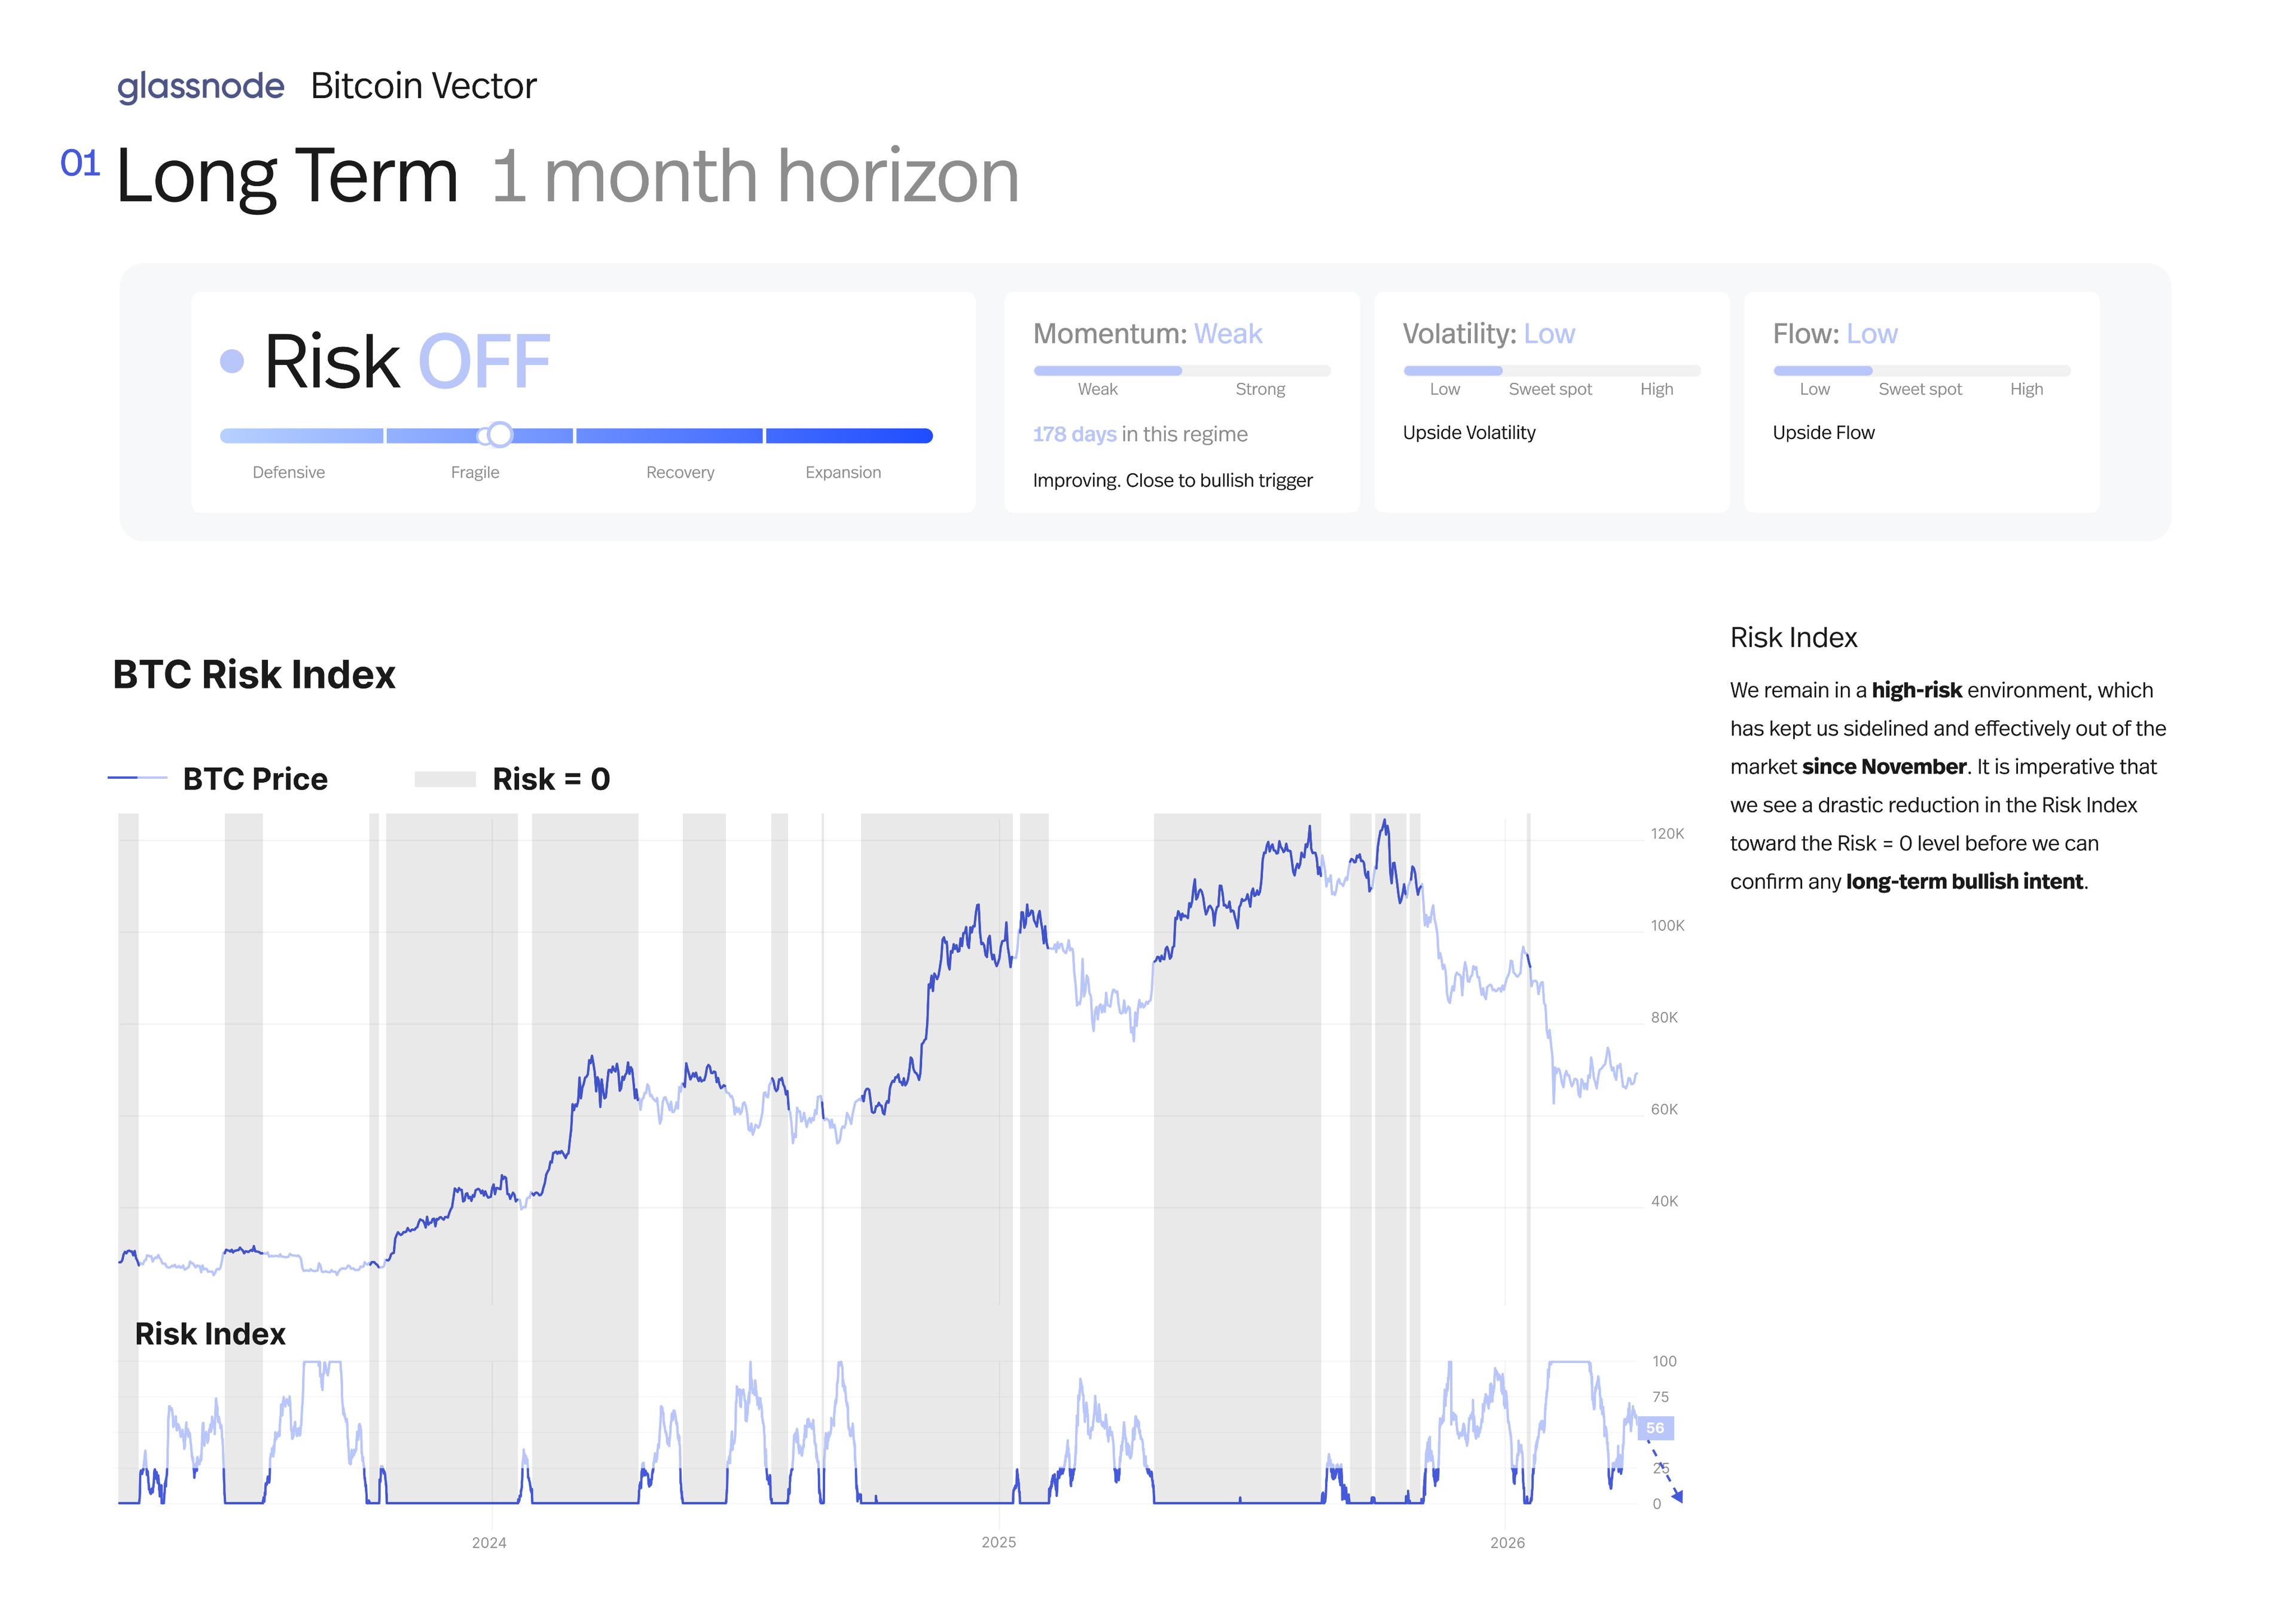
Task: Click the 01 section number
Action: coord(80,163)
